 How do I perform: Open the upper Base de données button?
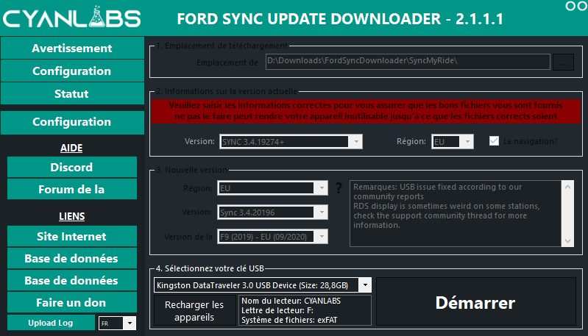72,259
